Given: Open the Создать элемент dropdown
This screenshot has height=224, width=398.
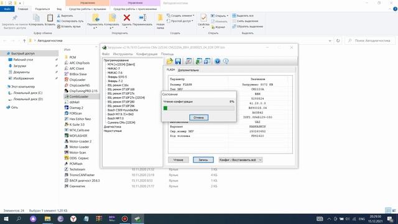Looking at the screenshot, I should [x=181, y=16].
